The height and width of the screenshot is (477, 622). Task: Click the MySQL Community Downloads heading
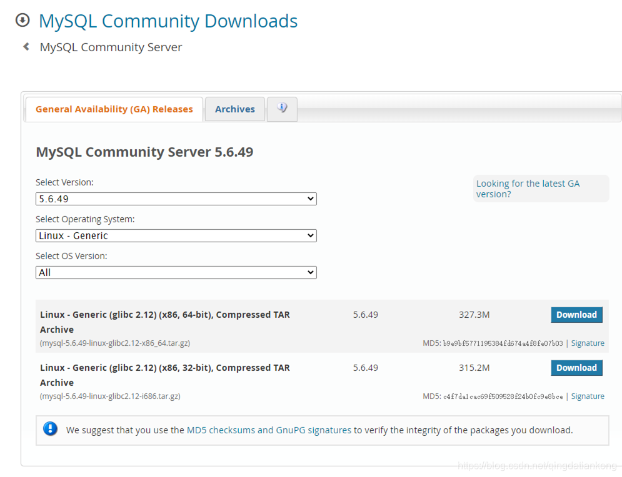(x=168, y=21)
